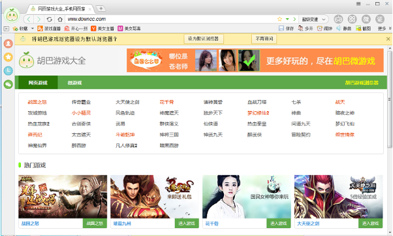
Task: Click the bookmark star in address bar
Action: pos(279,19)
